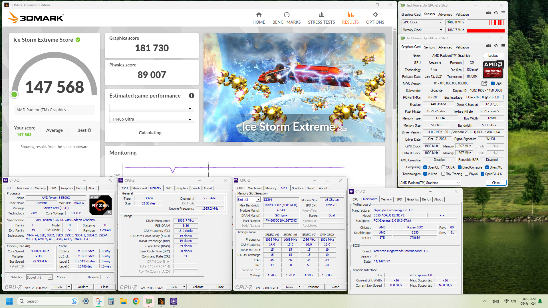This screenshot has height=308, width=548.
Task: Open the 1440p Ultra dropdown
Action: pos(152,119)
